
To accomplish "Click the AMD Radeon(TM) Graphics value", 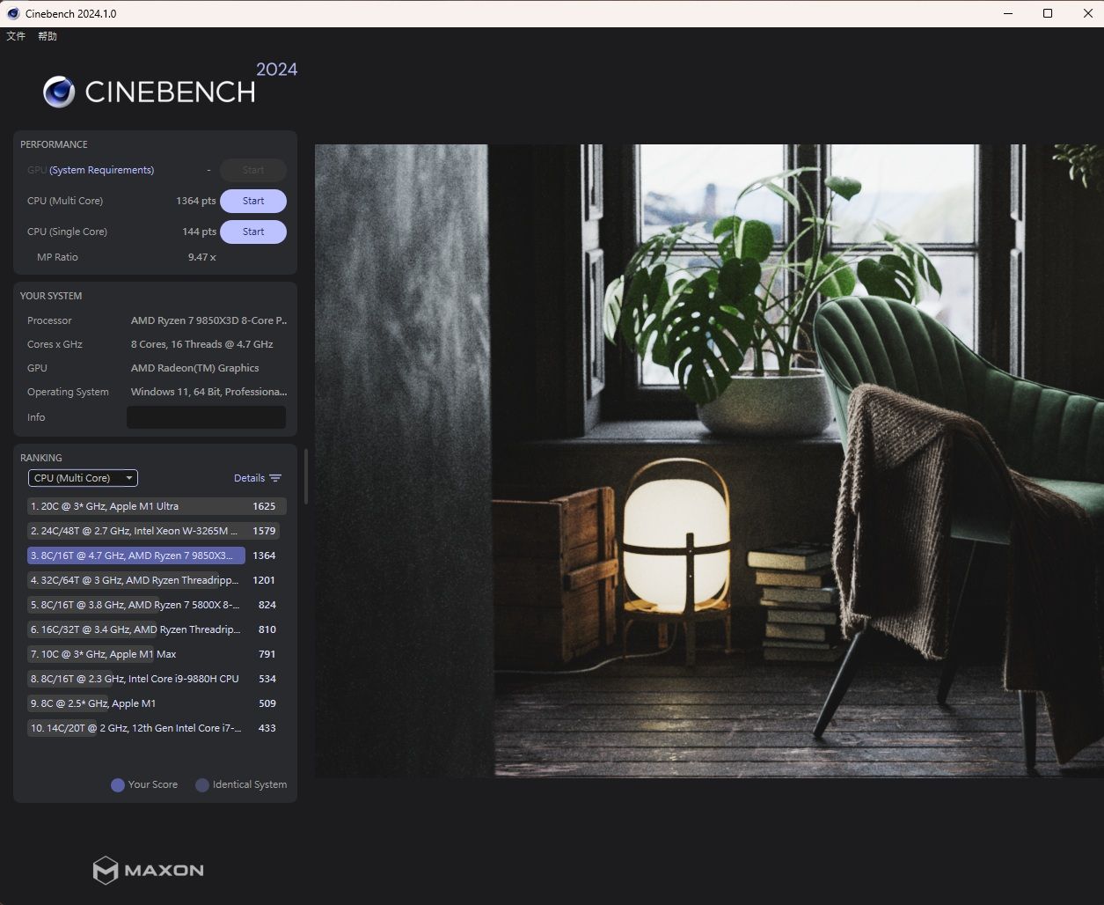I will (194, 368).
